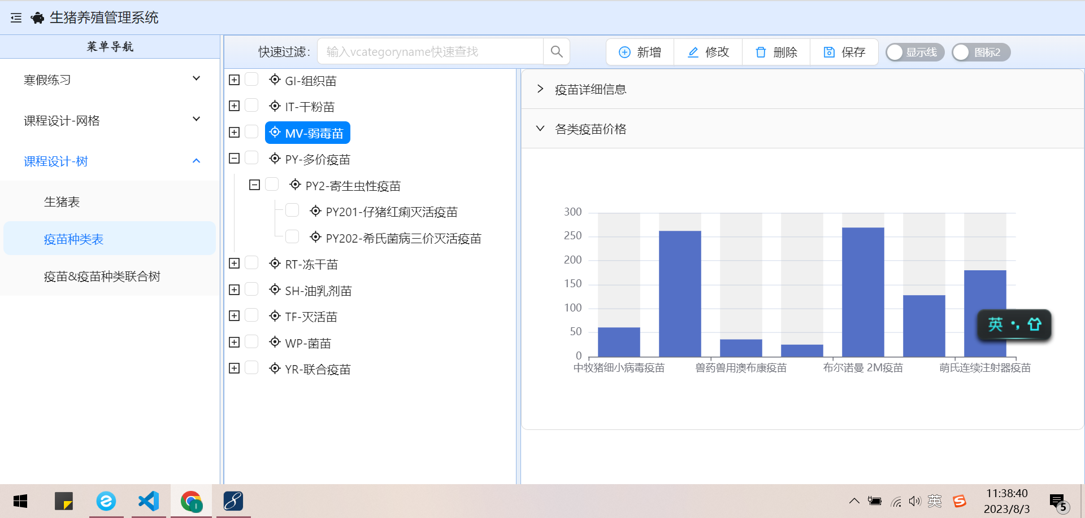
Task: Click the 删除 button
Action: click(x=776, y=52)
